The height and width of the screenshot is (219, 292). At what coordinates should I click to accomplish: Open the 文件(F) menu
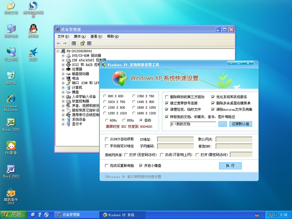point(63,36)
